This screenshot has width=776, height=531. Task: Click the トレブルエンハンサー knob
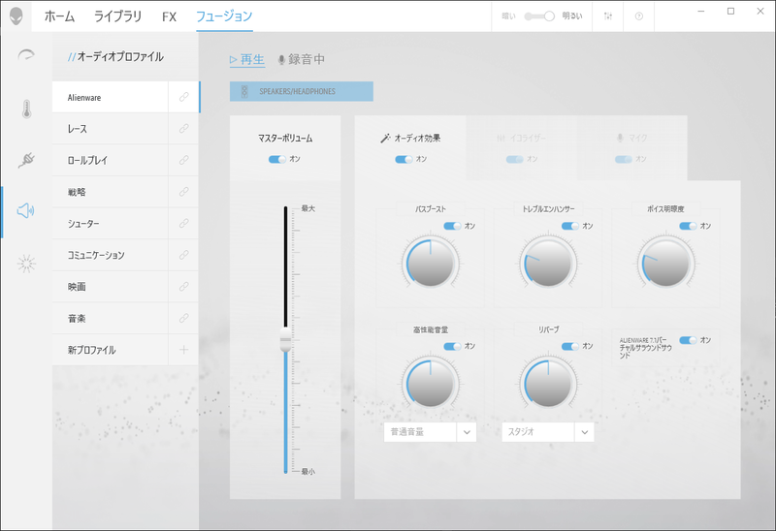548,263
